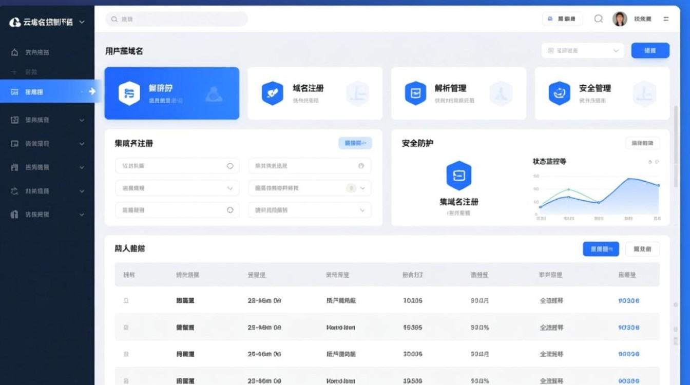Open the search magnifier icon in the top bar
The width and height of the screenshot is (690, 385).
598,18
